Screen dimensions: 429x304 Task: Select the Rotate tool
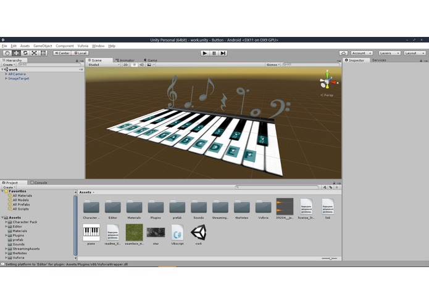25,53
